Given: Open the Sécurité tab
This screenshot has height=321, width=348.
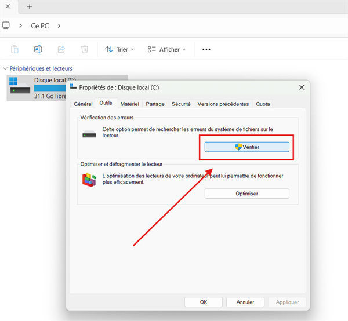Looking at the screenshot, I should click(x=181, y=104).
